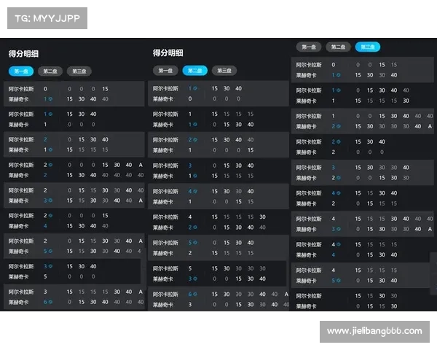Select 第一盘 tab in middle score panel
437x350 pixels.
pyautogui.click(x=165, y=70)
